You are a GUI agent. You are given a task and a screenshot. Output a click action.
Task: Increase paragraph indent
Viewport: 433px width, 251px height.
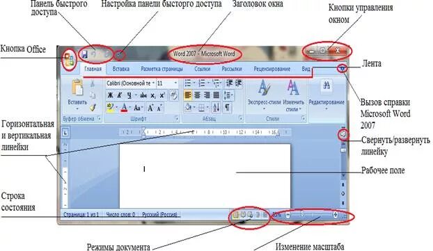click(238, 83)
